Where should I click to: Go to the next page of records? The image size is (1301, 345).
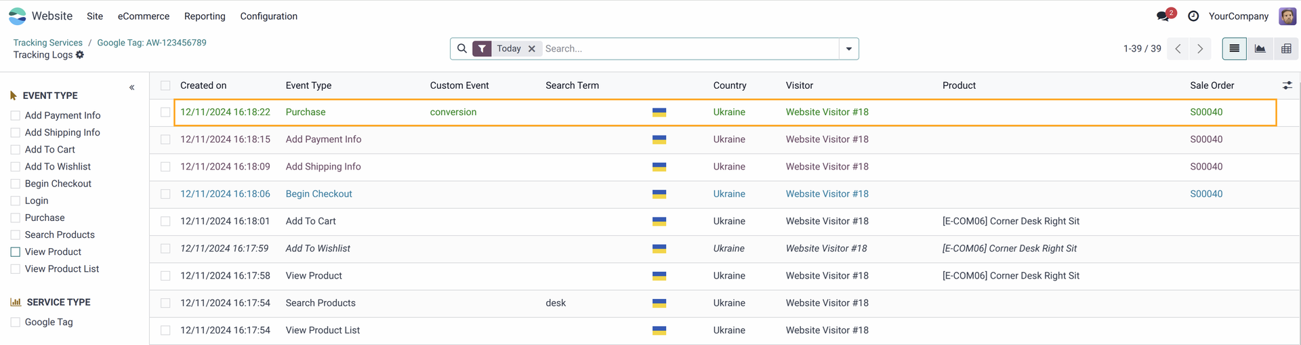click(x=1200, y=49)
